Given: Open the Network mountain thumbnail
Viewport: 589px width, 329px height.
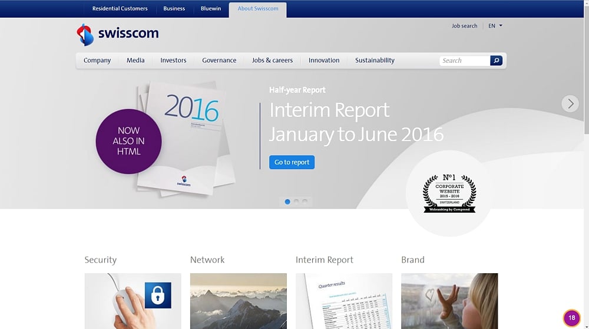Looking at the screenshot, I should click(x=238, y=301).
